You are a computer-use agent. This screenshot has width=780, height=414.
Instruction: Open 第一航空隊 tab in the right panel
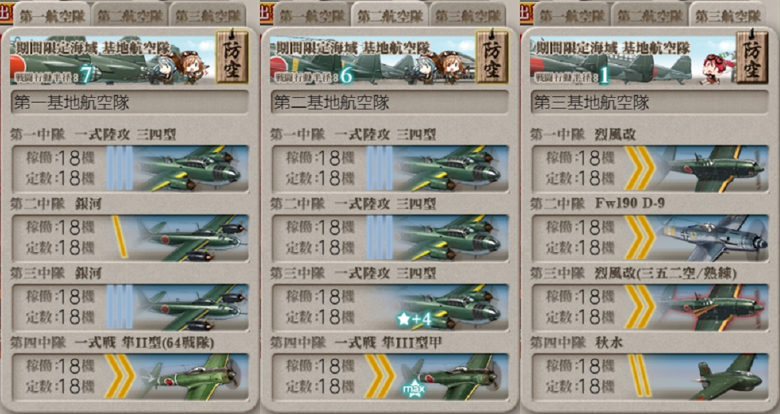572,16
